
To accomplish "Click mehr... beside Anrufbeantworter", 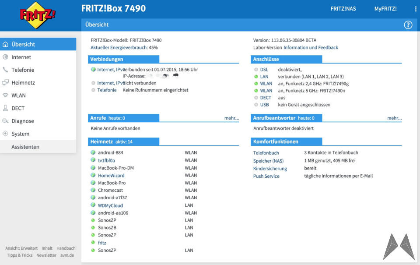I will coord(394,118).
